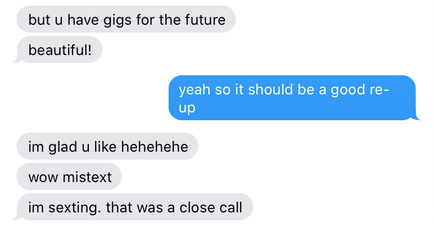
Task: Click the word "have" in first gray bubble
Action: 83,20
